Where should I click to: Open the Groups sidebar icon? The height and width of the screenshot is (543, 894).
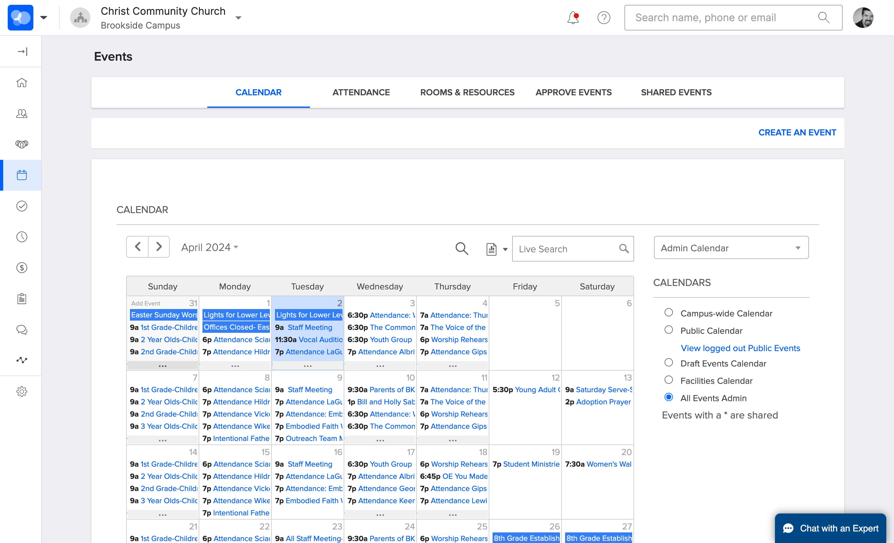[x=22, y=144]
